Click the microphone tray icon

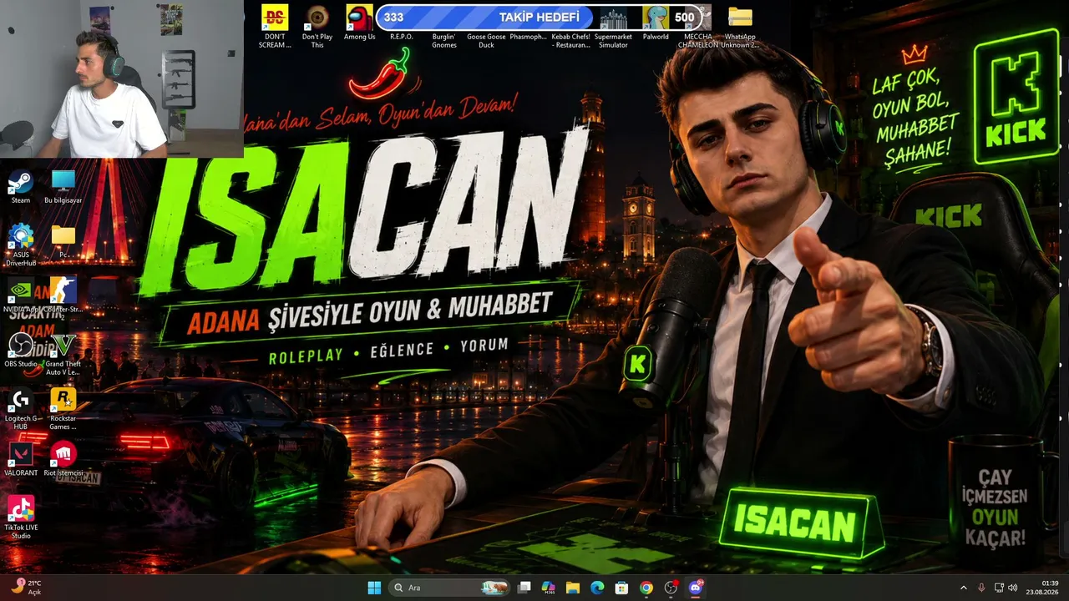click(x=981, y=588)
